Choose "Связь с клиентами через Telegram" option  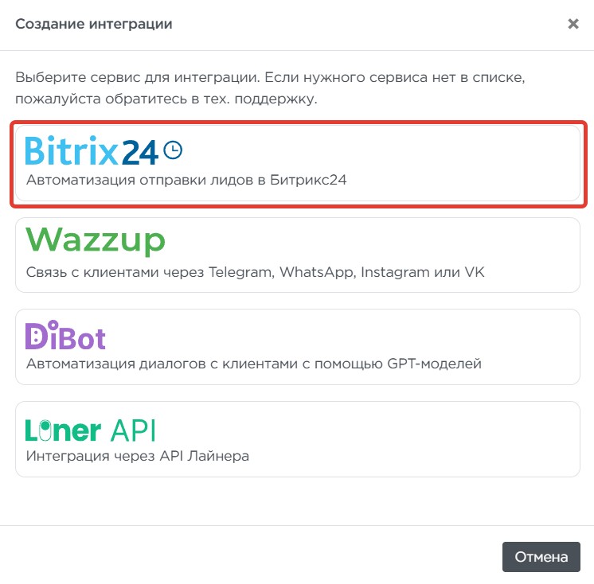255,272
